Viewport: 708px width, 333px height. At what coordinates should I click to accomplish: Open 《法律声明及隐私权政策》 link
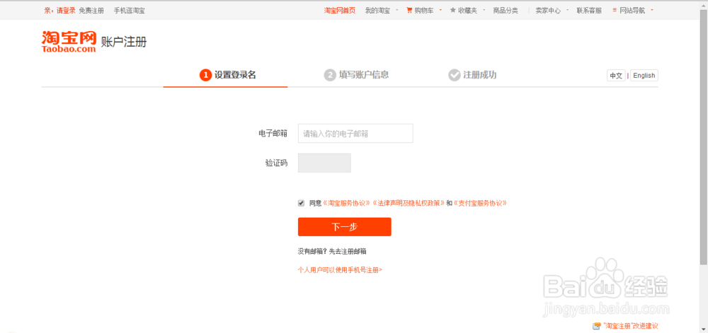point(409,203)
